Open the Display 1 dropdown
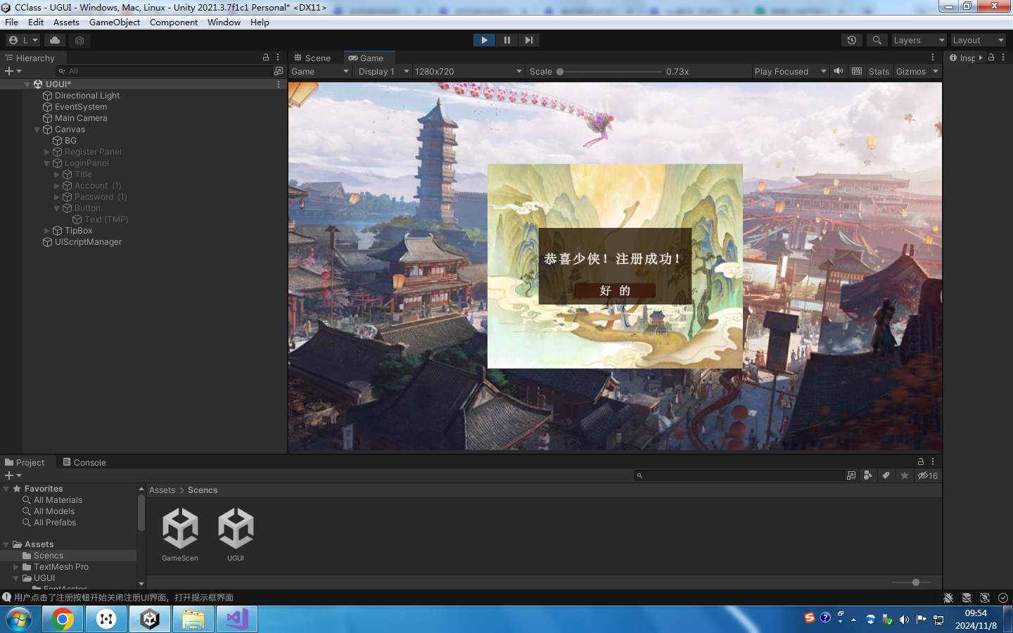The width and height of the screenshot is (1013, 633). (x=383, y=71)
